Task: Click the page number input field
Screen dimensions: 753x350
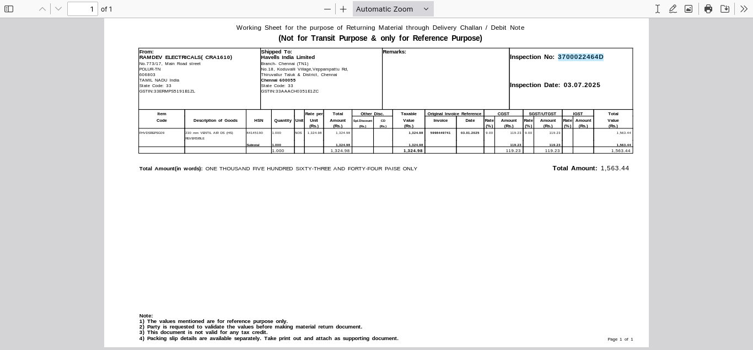Action: coord(83,9)
